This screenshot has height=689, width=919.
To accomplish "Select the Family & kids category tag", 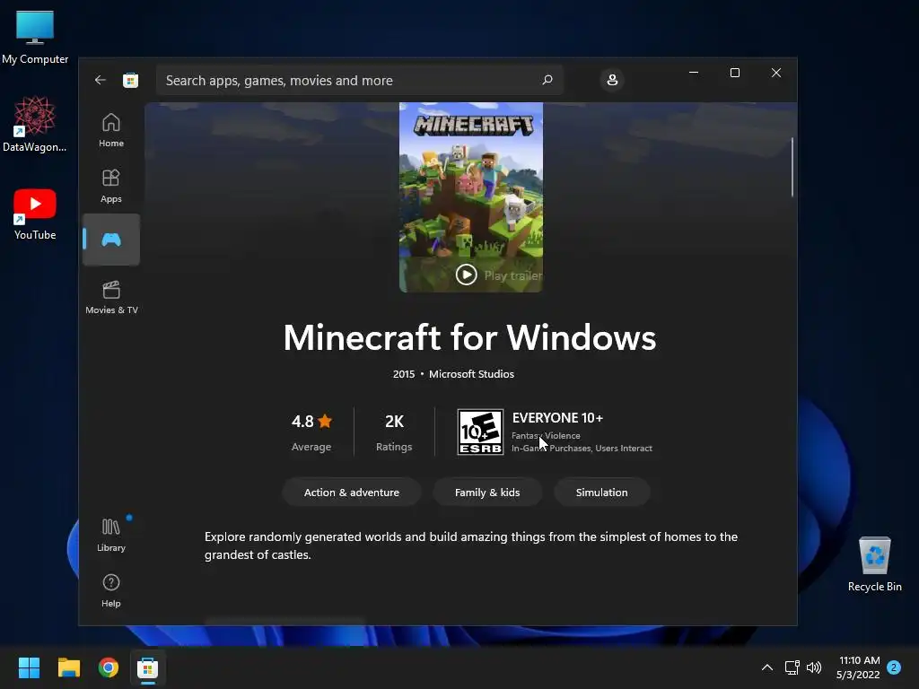I will 487,493.
